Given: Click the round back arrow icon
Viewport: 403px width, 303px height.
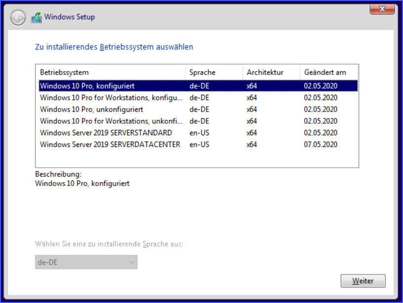Looking at the screenshot, I should point(18,17).
